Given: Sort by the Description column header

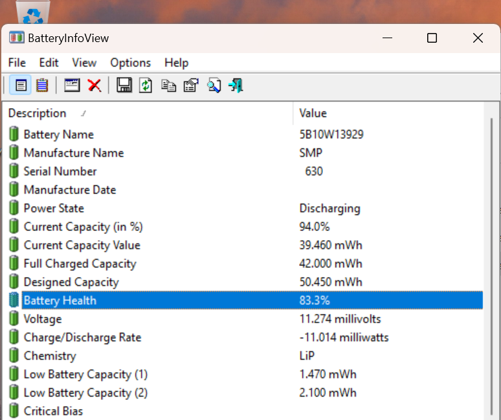Looking at the screenshot, I should (x=148, y=113).
